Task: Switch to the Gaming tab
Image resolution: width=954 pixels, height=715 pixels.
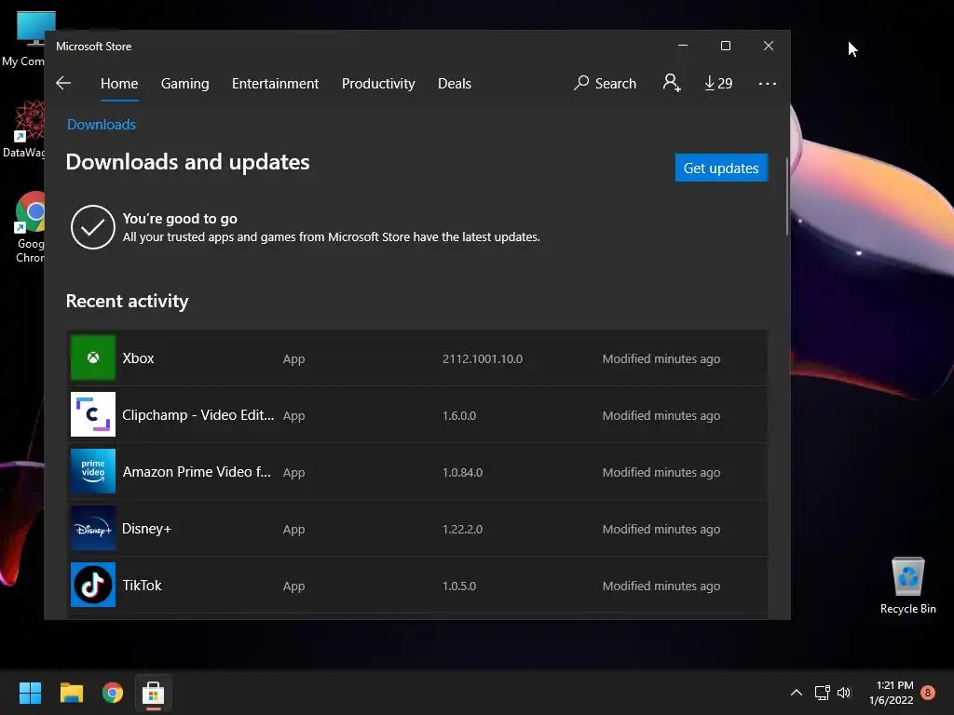Action: (185, 83)
